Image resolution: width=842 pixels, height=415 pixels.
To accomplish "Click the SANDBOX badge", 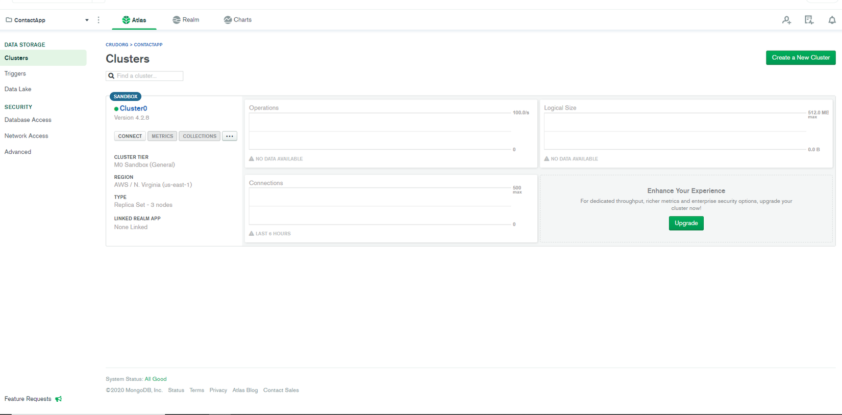I will (x=126, y=96).
